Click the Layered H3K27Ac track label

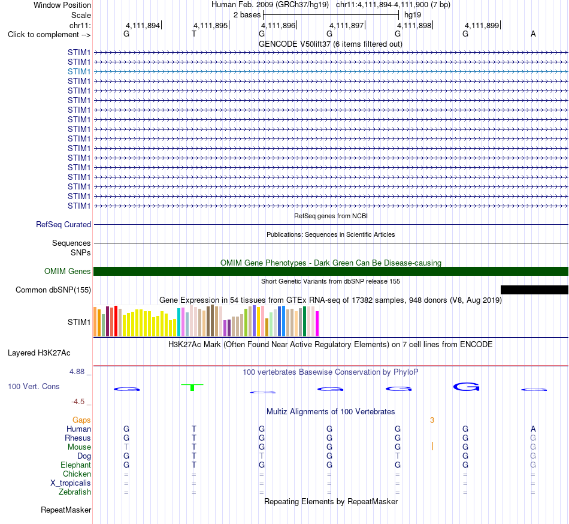click(x=39, y=353)
